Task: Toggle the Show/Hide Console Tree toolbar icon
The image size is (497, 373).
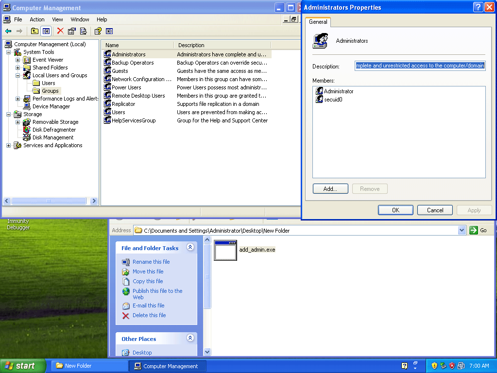Action: 46,31
